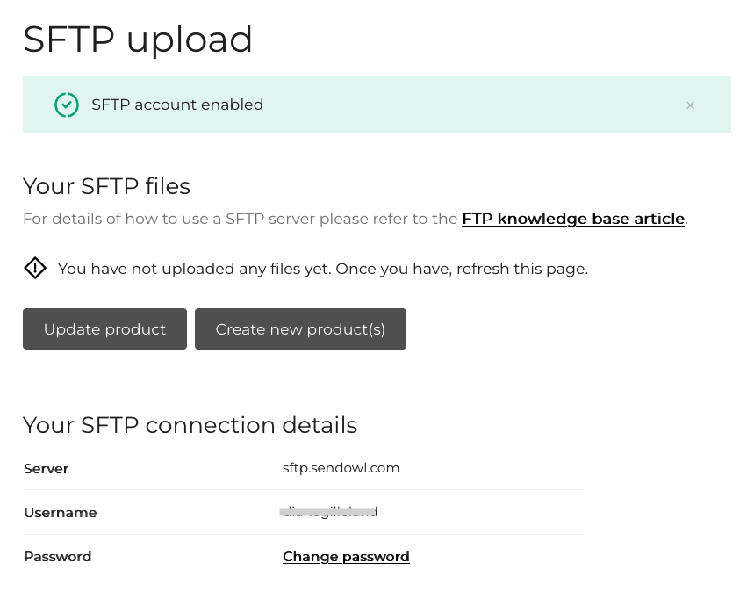754x591 pixels.
Task: Click the SFTP upload page title
Action: coord(138,40)
